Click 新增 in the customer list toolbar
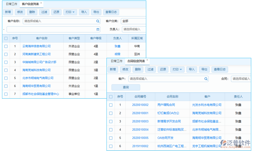Image resolution: width=253 pixels, height=151 pixels. click(x=8, y=12)
